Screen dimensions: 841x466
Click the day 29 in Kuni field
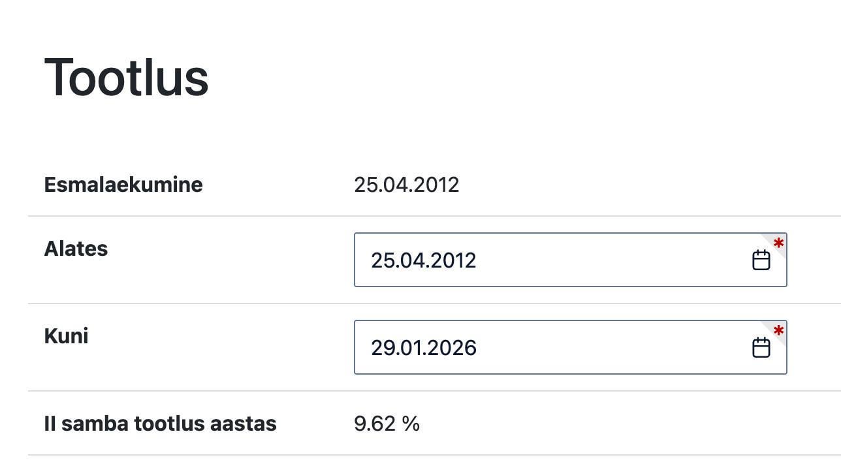pos(382,348)
